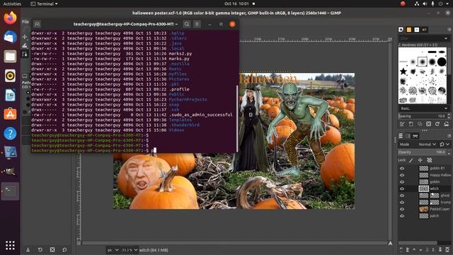Open brush as image icon

(x=447, y=124)
